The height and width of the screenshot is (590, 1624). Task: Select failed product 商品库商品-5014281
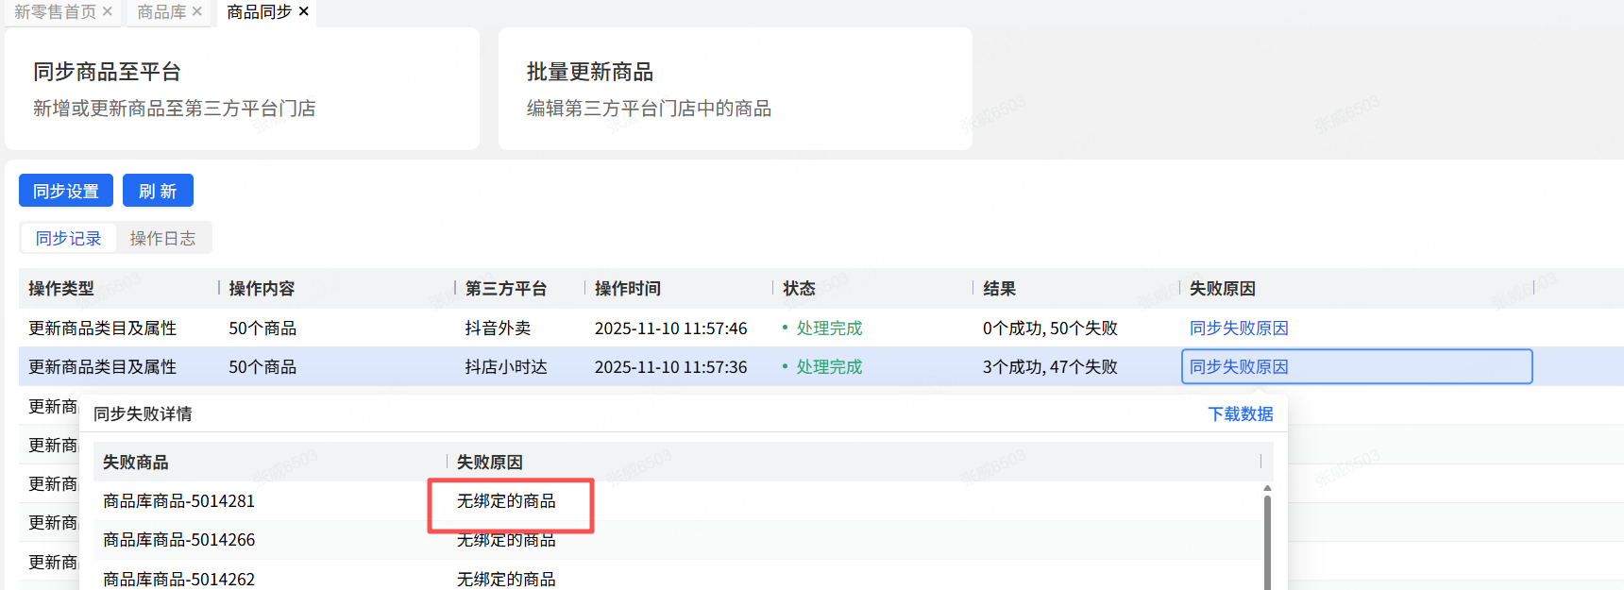[179, 501]
